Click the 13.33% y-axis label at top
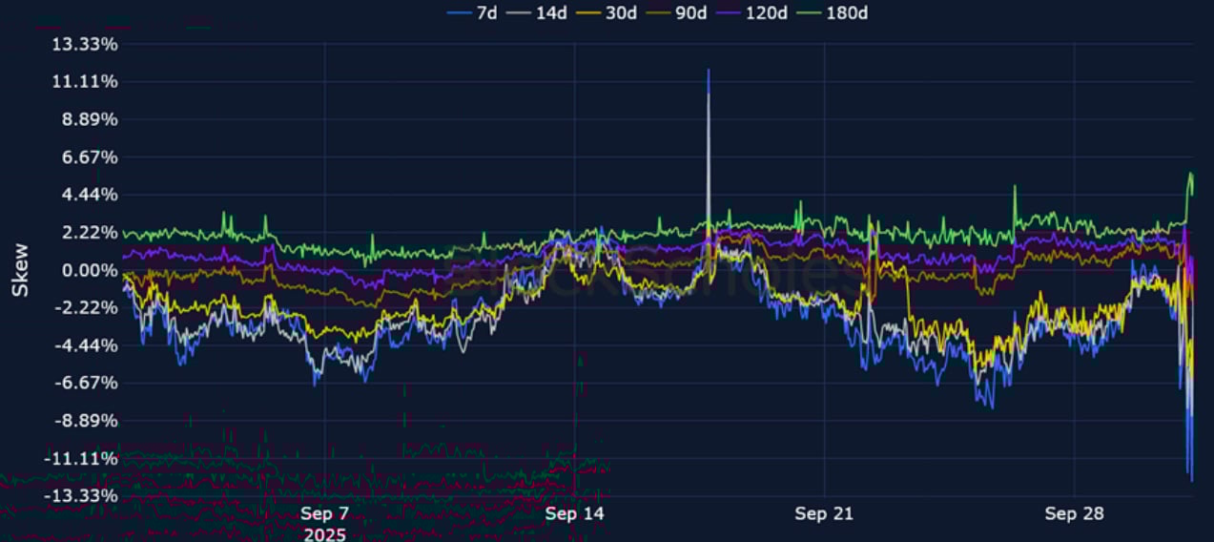 pos(86,45)
